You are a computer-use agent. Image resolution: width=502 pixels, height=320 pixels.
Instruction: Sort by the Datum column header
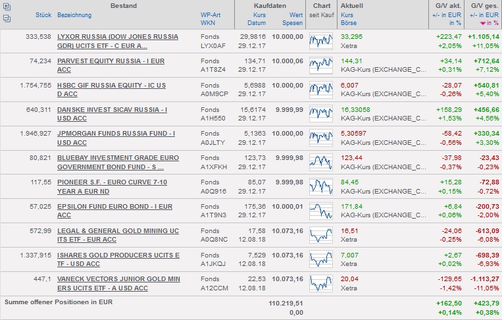coord(257,23)
